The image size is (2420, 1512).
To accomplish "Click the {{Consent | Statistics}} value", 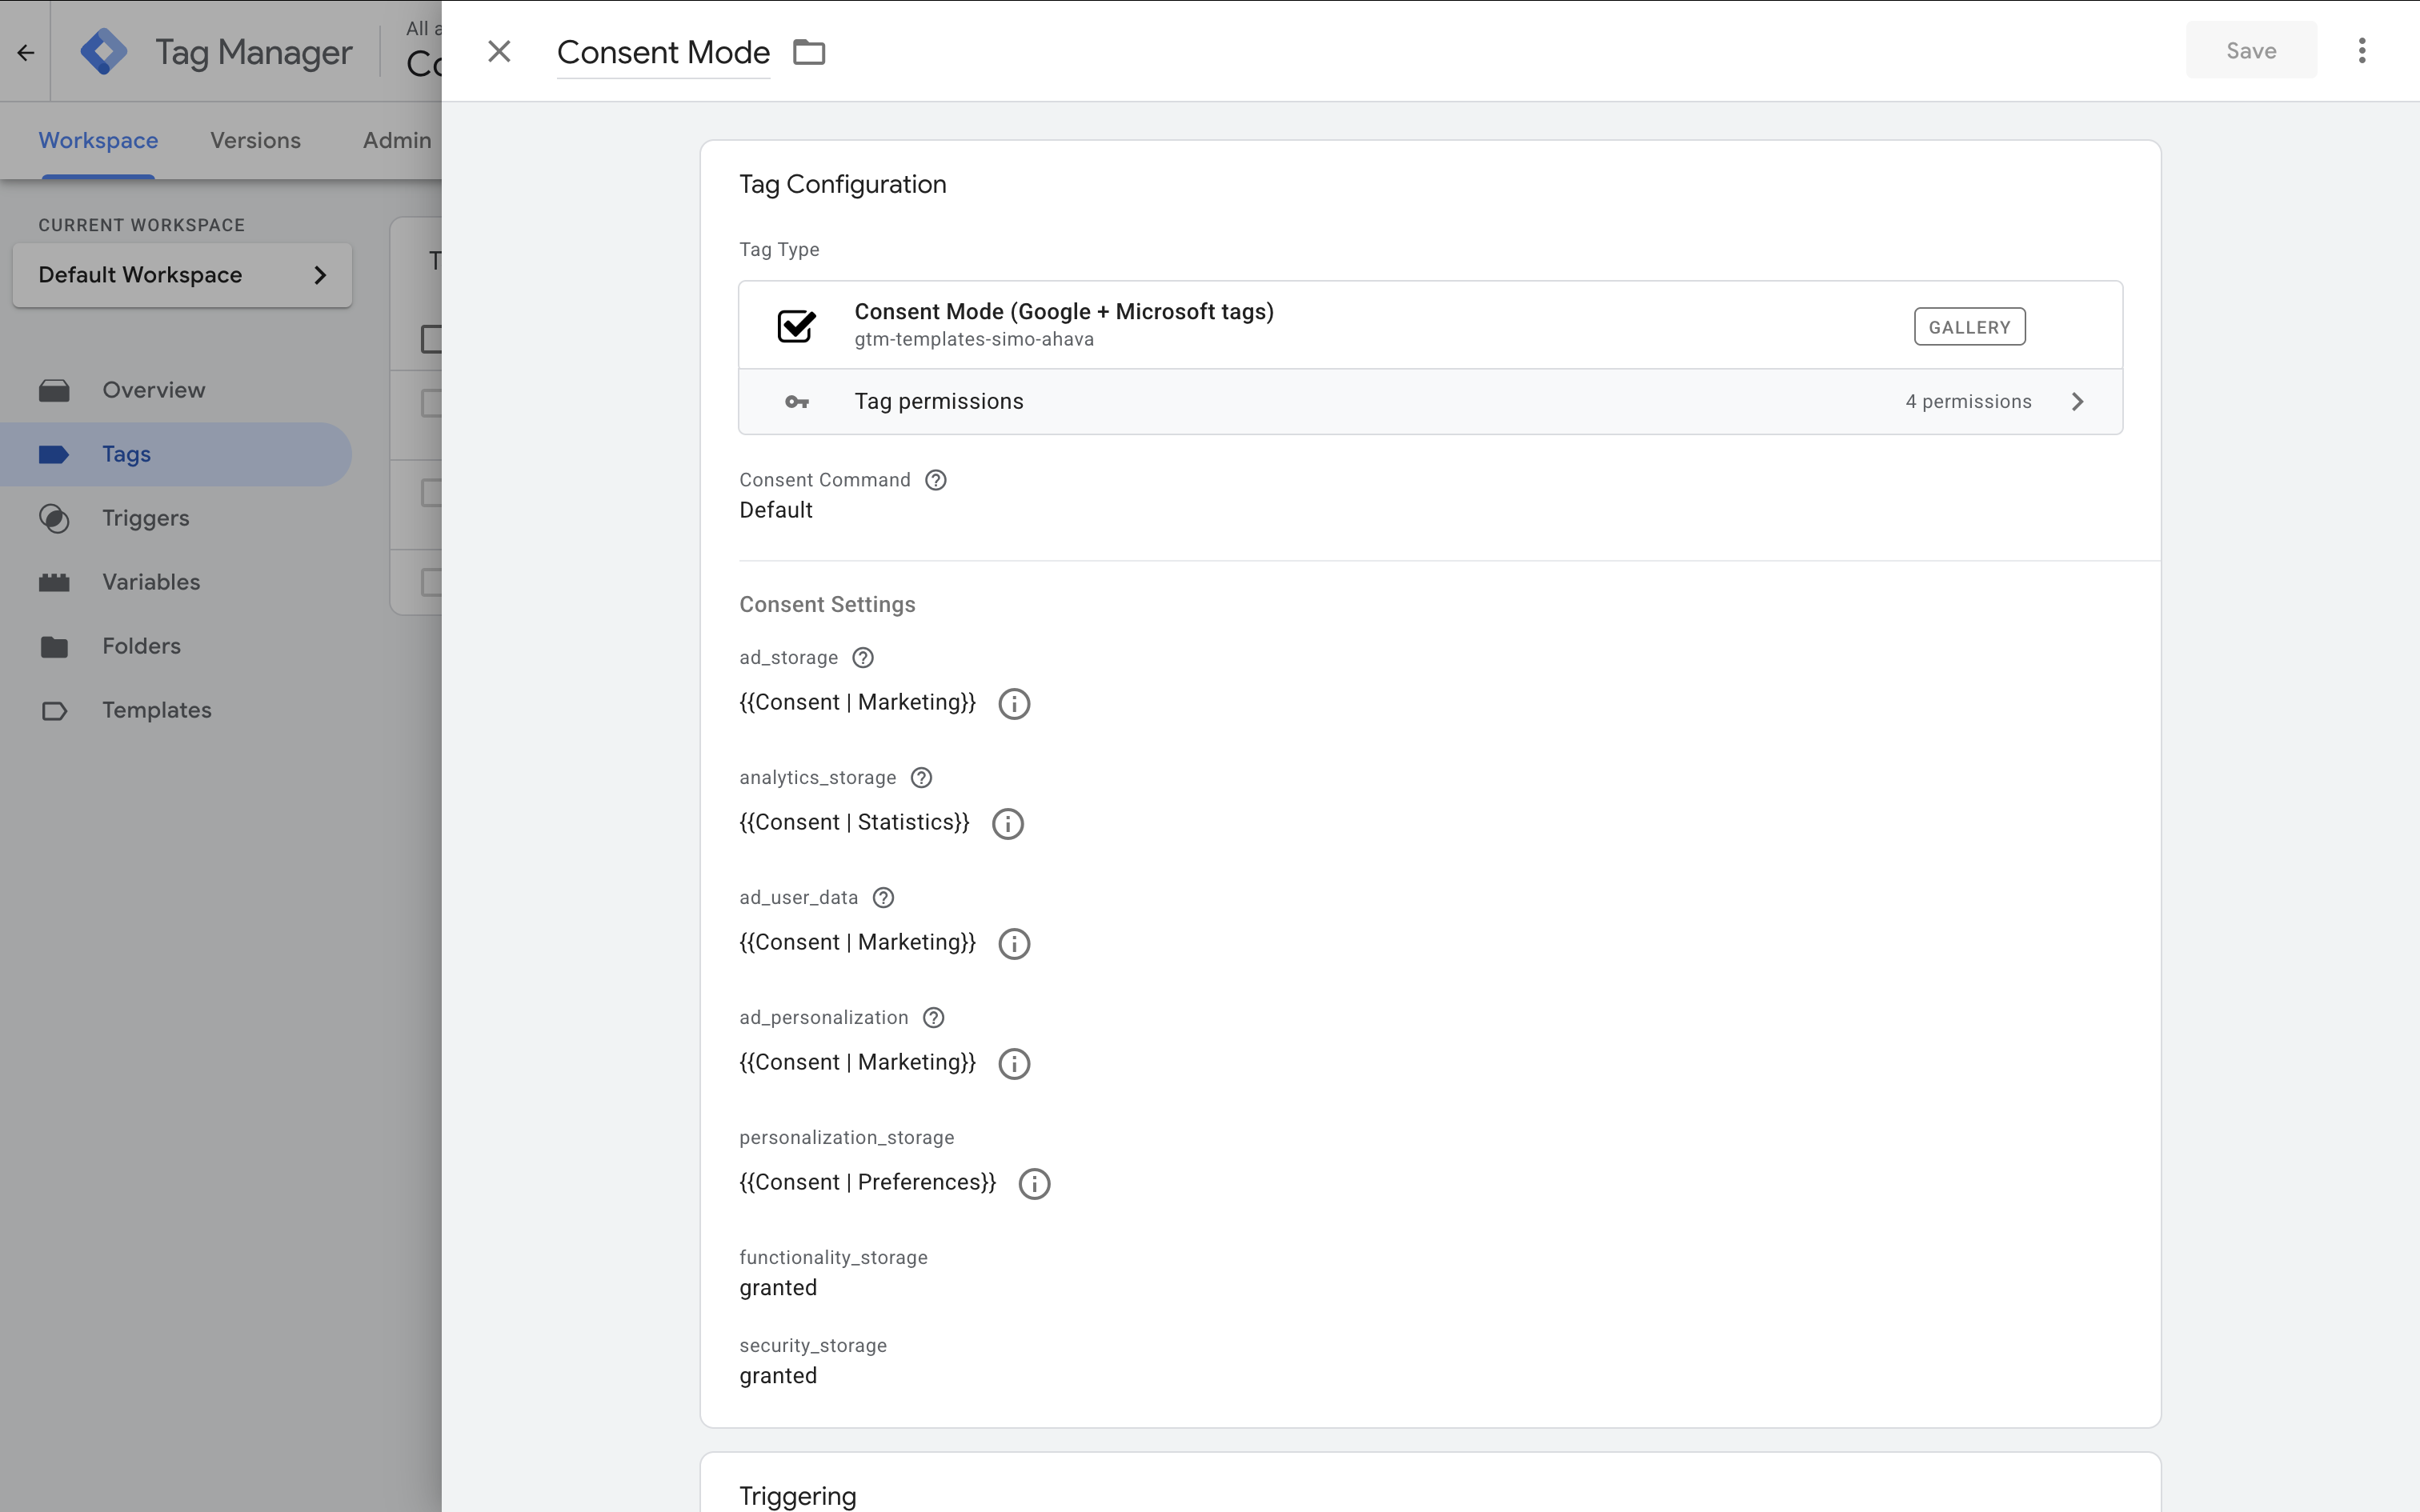I will (854, 822).
